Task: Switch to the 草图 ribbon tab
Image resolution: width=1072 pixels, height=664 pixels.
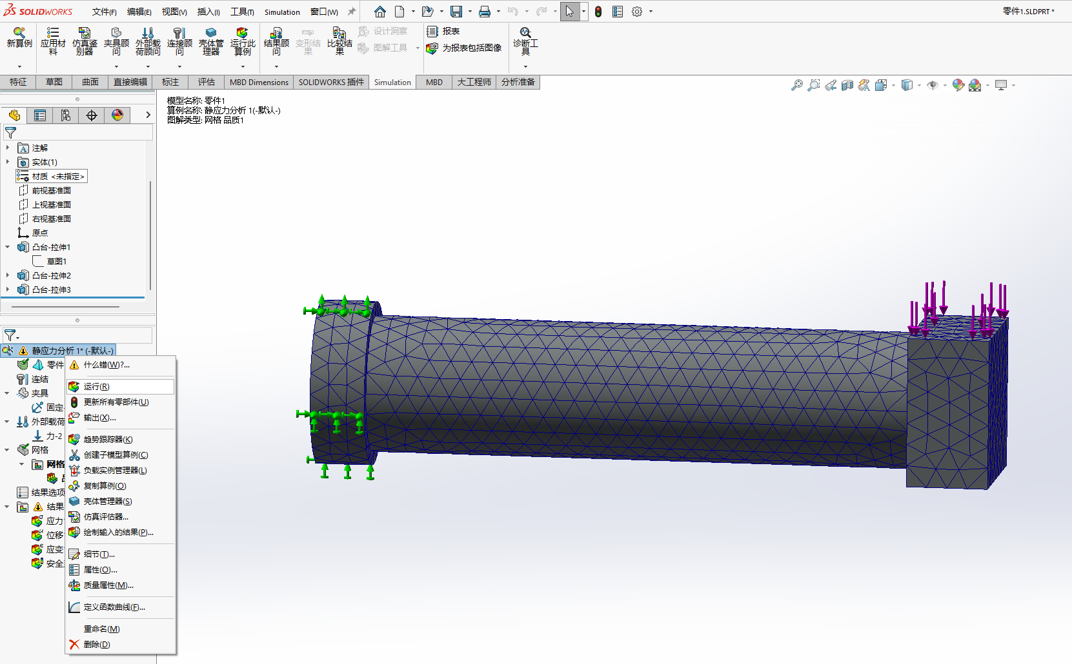Action: pyautogui.click(x=54, y=82)
